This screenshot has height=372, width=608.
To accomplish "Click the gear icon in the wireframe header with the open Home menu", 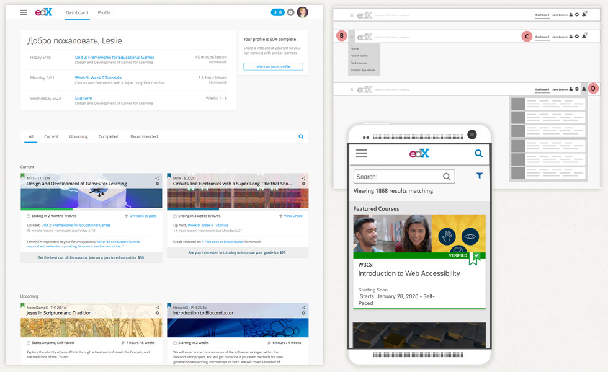I will click(577, 37).
